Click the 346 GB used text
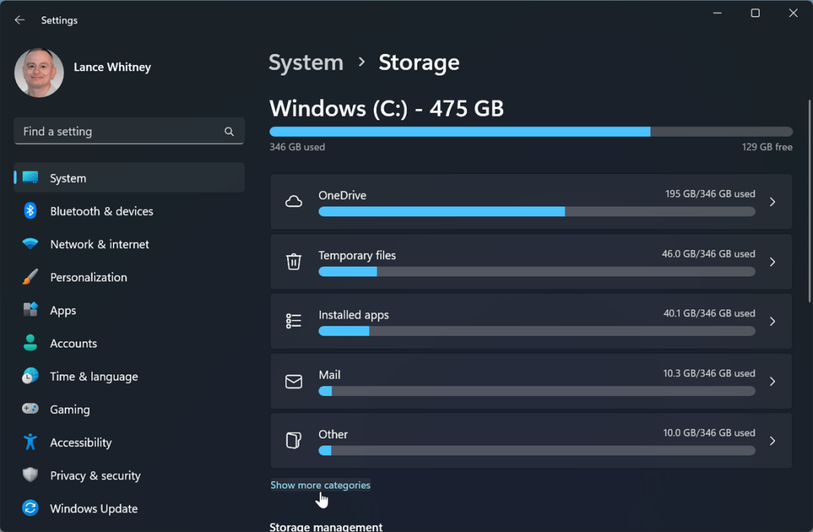813x532 pixels. (x=297, y=147)
